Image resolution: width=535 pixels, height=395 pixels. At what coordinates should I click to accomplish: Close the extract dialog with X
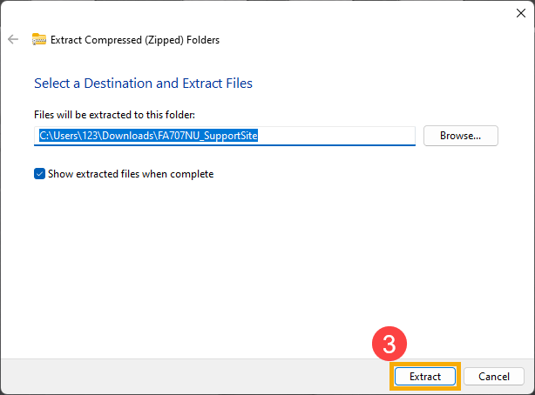click(521, 13)
